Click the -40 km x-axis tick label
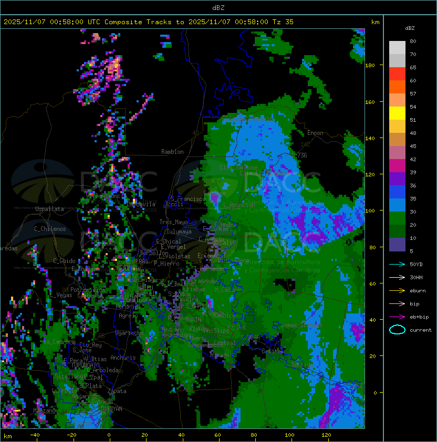This screenshot has width=437, height=442. tap(35, 435)
